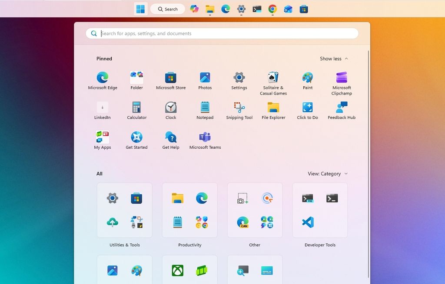Open Photos icon in bottom category
This screenshot has width=445, height=284.
point(113,271)
